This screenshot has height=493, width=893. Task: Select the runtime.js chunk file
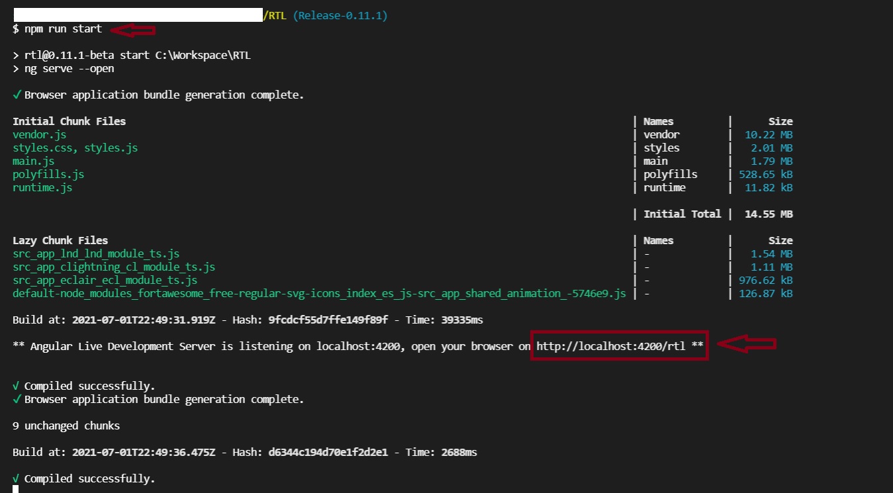42,187
